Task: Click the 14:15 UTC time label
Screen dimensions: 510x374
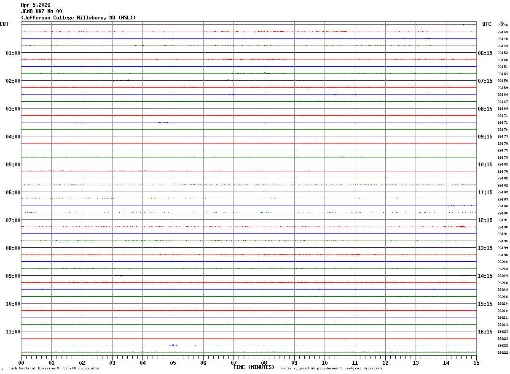Action: (485, 276)
